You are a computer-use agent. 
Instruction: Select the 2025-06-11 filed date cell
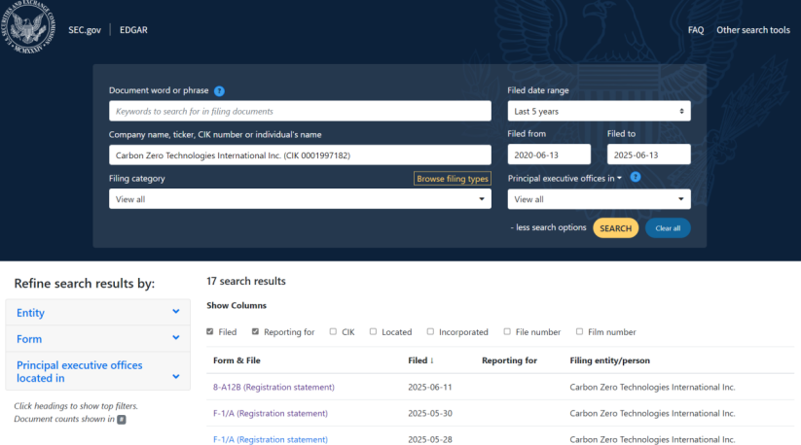click(429, 387)
